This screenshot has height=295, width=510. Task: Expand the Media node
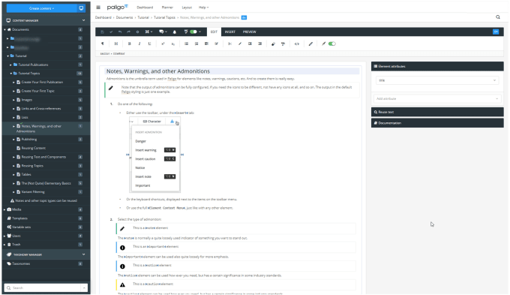tap(5, 209)
